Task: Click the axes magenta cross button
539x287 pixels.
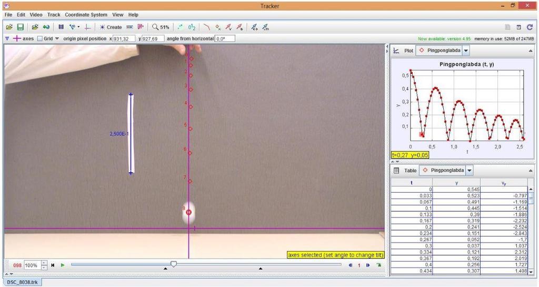Action: pos(17,38)
